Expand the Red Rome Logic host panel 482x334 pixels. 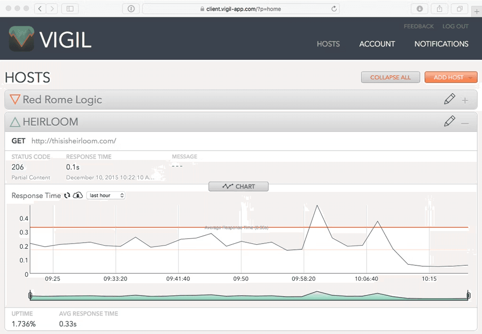click(x=466, y=99)
